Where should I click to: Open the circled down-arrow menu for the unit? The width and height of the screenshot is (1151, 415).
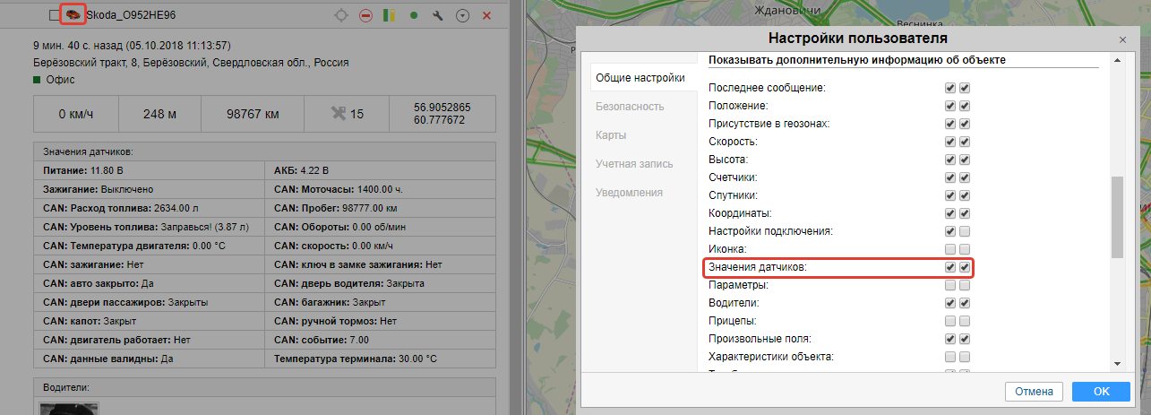click(x=462, y=15)
